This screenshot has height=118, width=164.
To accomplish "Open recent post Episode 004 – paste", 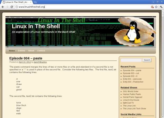I will pos(132,70).
